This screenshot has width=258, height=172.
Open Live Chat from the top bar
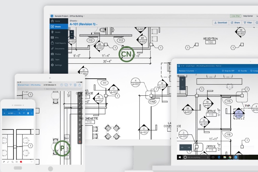click(235, 16)
